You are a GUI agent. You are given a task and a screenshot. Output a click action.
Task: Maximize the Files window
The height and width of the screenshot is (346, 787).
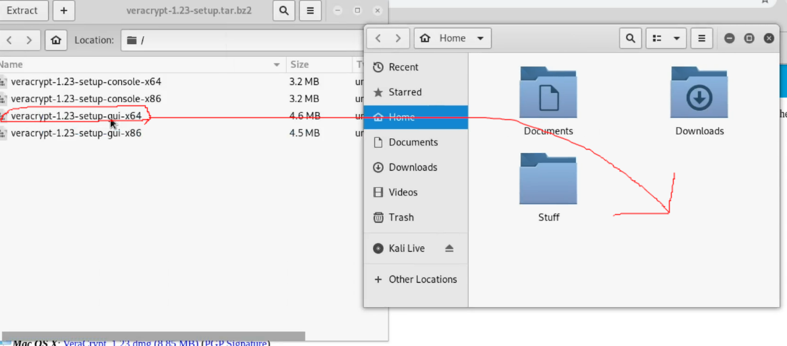tap(749, 38)
